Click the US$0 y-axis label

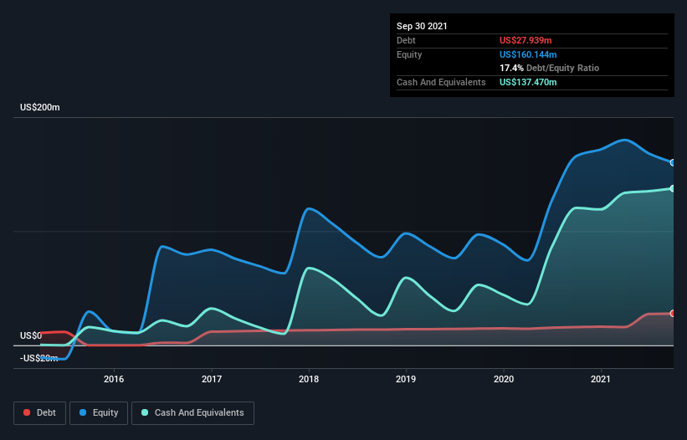click(x=31, y=335)
